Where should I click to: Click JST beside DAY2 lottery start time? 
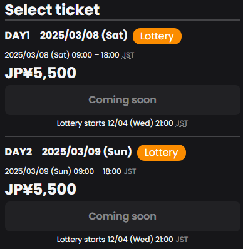click(182, 240)
